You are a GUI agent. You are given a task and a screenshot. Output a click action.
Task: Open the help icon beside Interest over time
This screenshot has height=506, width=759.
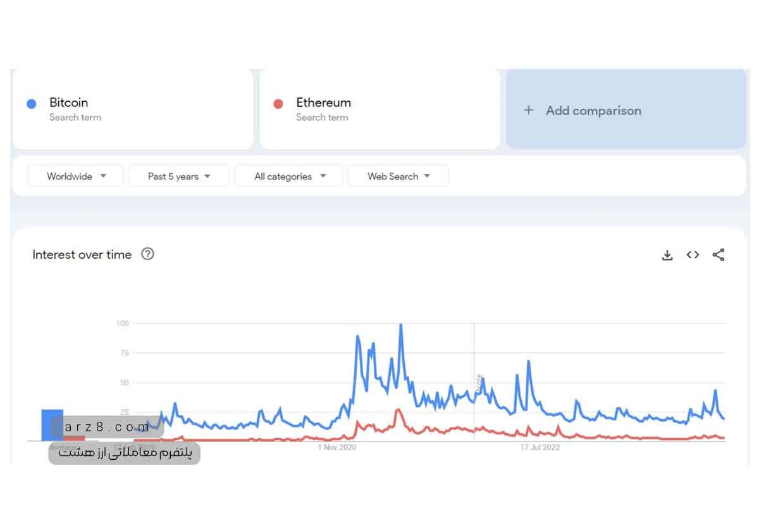pos(147,254)
